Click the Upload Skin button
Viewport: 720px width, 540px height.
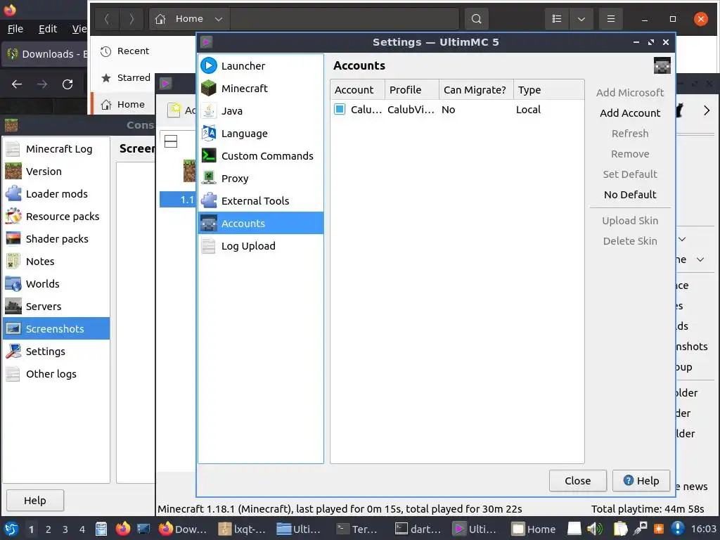[x=629, y=221]
